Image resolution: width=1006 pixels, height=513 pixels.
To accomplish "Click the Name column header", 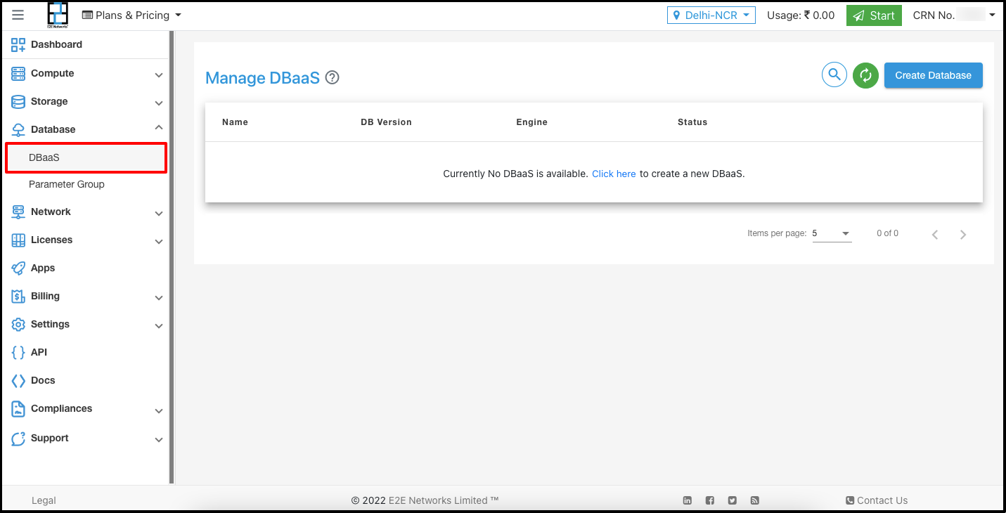I will pyautogui.click(x=235, y=122).
